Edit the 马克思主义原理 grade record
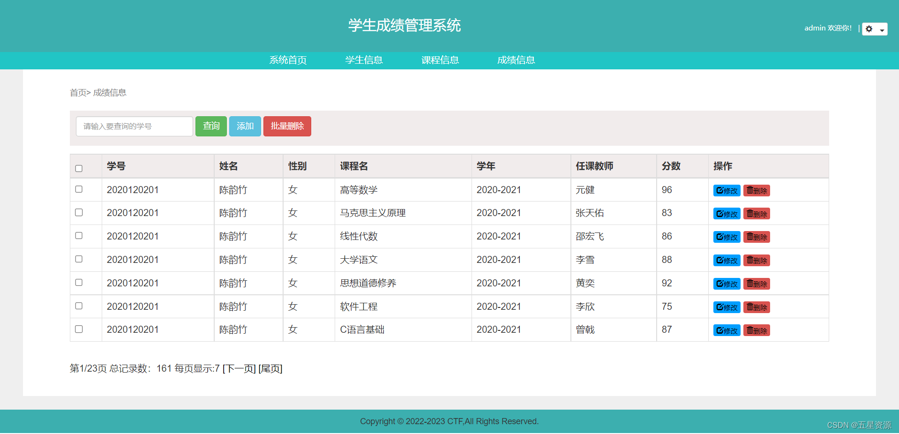The width and height of the screenshot is (899, 434). [x=727, y=214]
